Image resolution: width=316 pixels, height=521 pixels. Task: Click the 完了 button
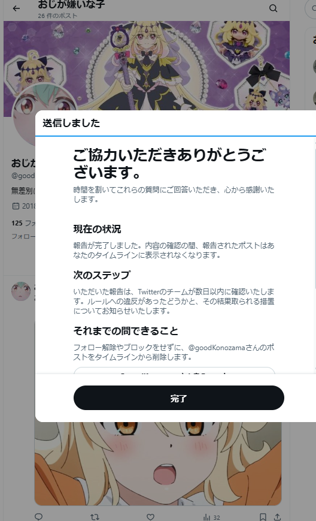(179, 397)
